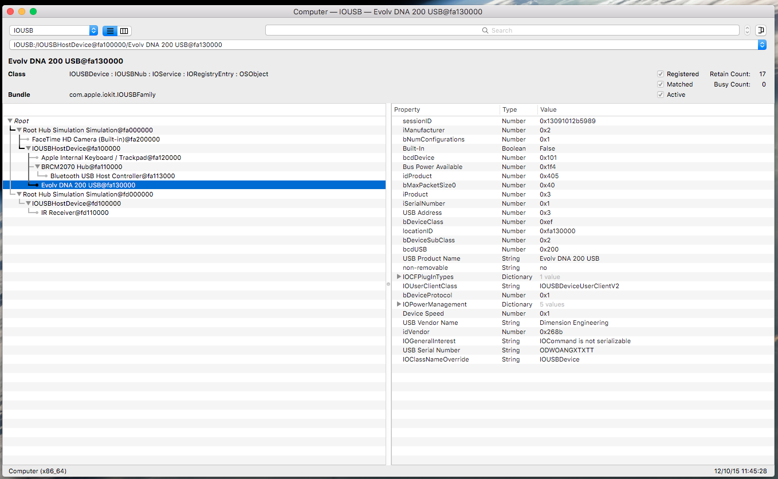Sort by the Type column header
Viewport: 778px width, 479px height.
518,109
